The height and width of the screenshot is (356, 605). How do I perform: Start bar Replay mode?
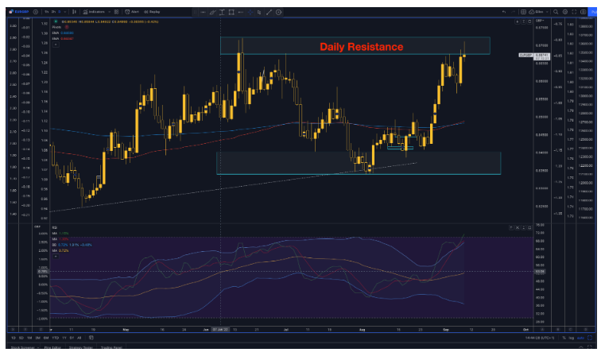click(x=152, y=12)
